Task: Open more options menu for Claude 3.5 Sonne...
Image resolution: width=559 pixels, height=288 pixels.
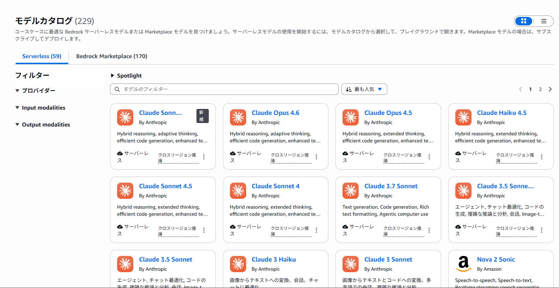Action: pyautogui.click(x=542, y=230)
